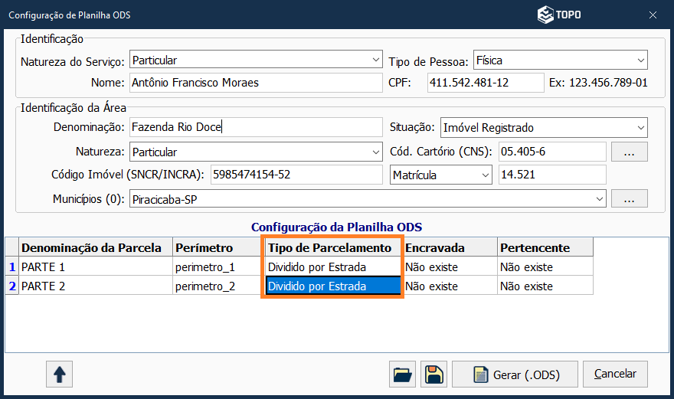Viewport: 674px width, 399px height.
Task: Click the Nome input field
Action: pos(255,83)
